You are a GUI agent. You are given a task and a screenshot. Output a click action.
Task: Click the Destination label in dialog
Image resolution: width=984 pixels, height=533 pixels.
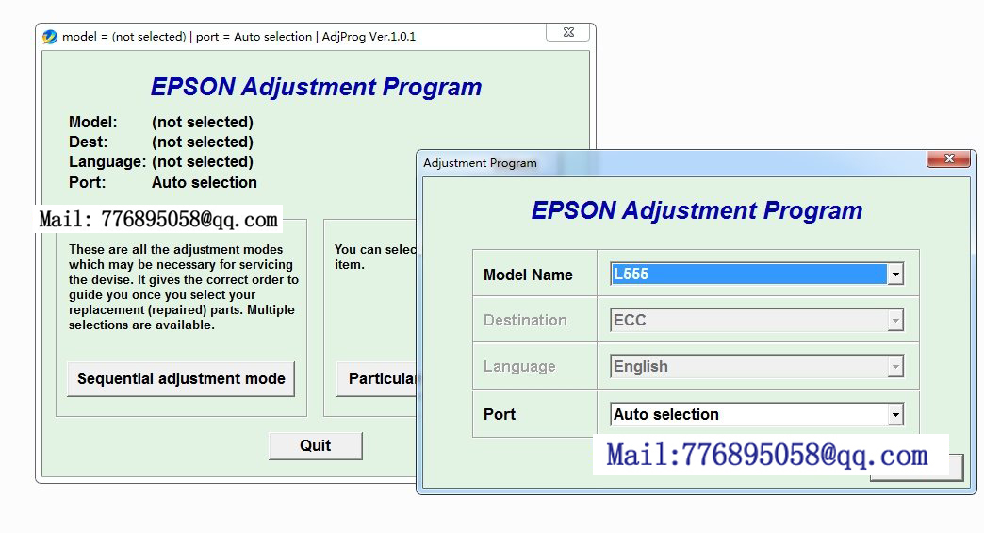coord(525,320)
